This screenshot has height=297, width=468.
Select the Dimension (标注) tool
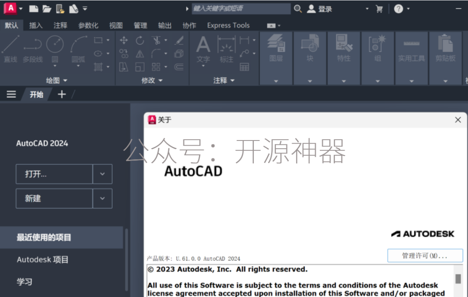227,49
